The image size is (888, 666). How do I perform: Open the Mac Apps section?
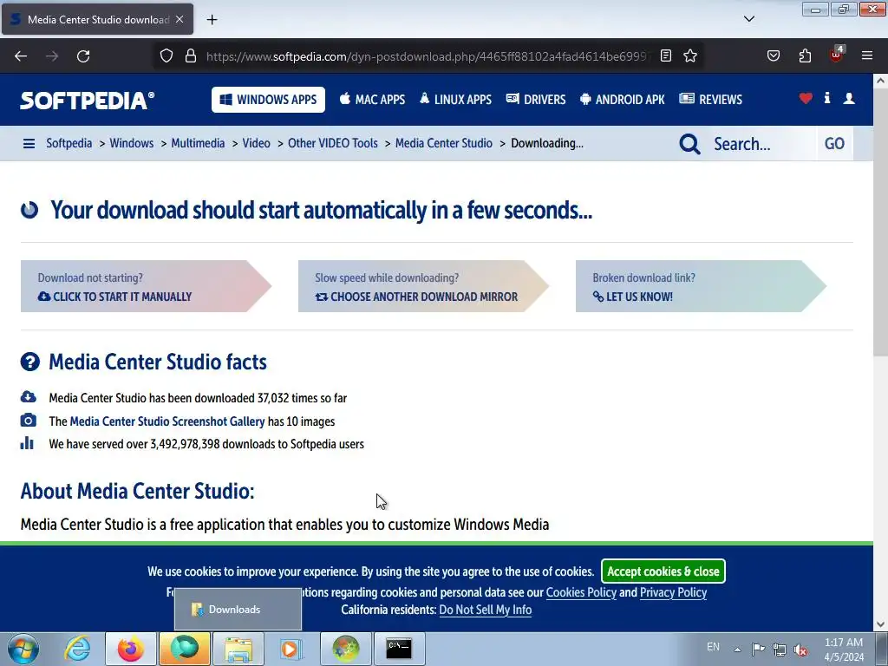coord(372,100)
